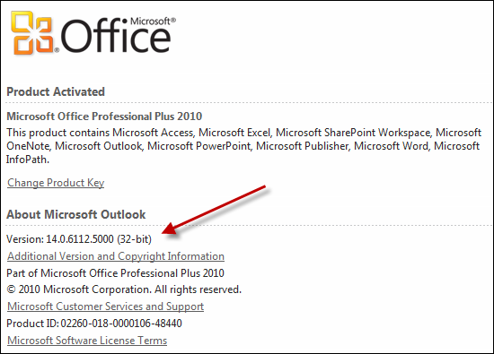Click the orange Office logo squares icon
This screenshot has height=354, width=494.
pos(33,33)
